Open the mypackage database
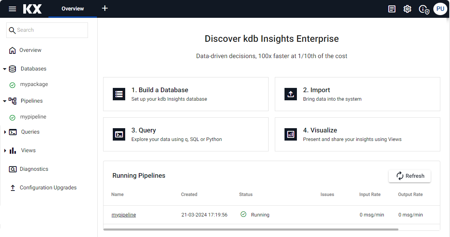 (34, 84)
